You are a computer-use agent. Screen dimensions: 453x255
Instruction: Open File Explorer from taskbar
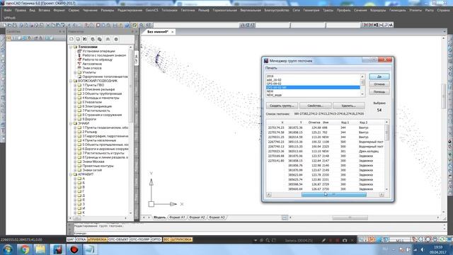(x=40, y=249)
